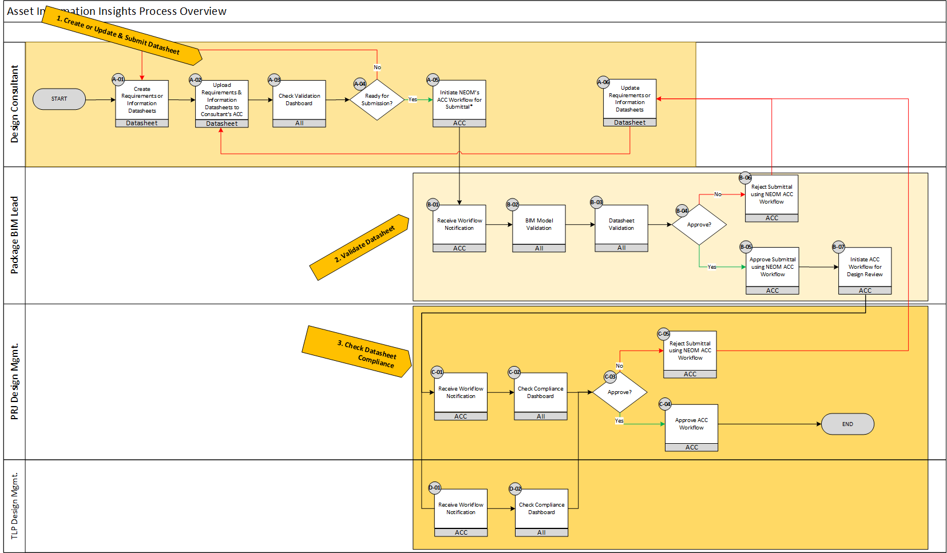
Task: Select the 'Datasheet Validation' process box
Action: click(621, 225)
